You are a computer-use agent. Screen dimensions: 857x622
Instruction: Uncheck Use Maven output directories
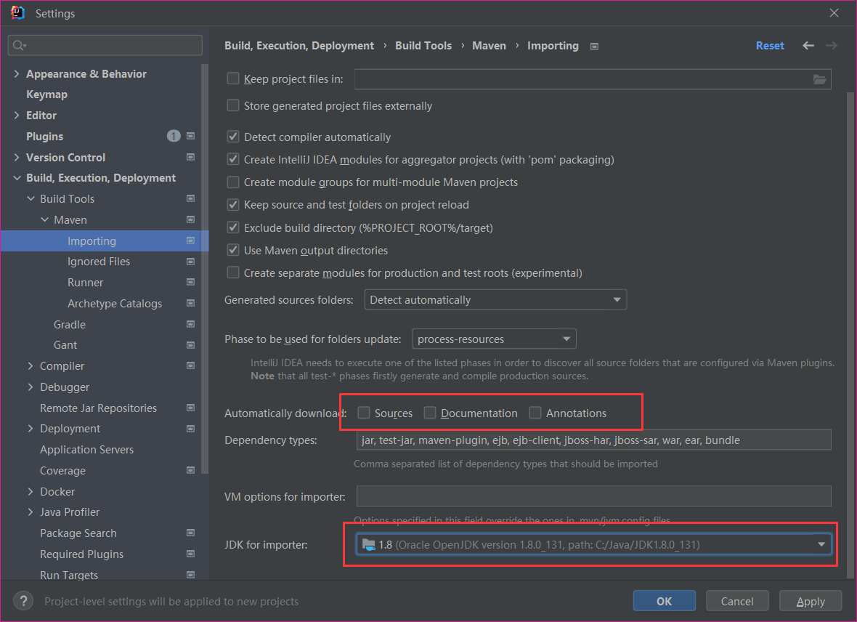(233, 250)
